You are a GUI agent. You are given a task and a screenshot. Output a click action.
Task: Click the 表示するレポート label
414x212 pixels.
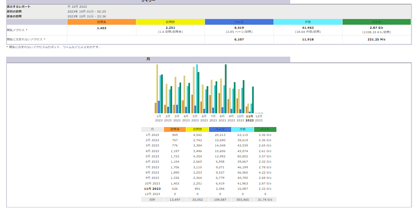pyautogui.click(x=19, y=7)
